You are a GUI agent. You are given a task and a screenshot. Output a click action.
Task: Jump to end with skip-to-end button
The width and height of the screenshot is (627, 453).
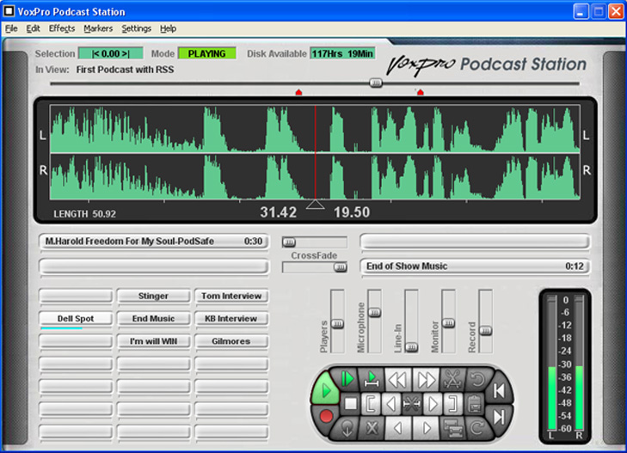point(499,417)
